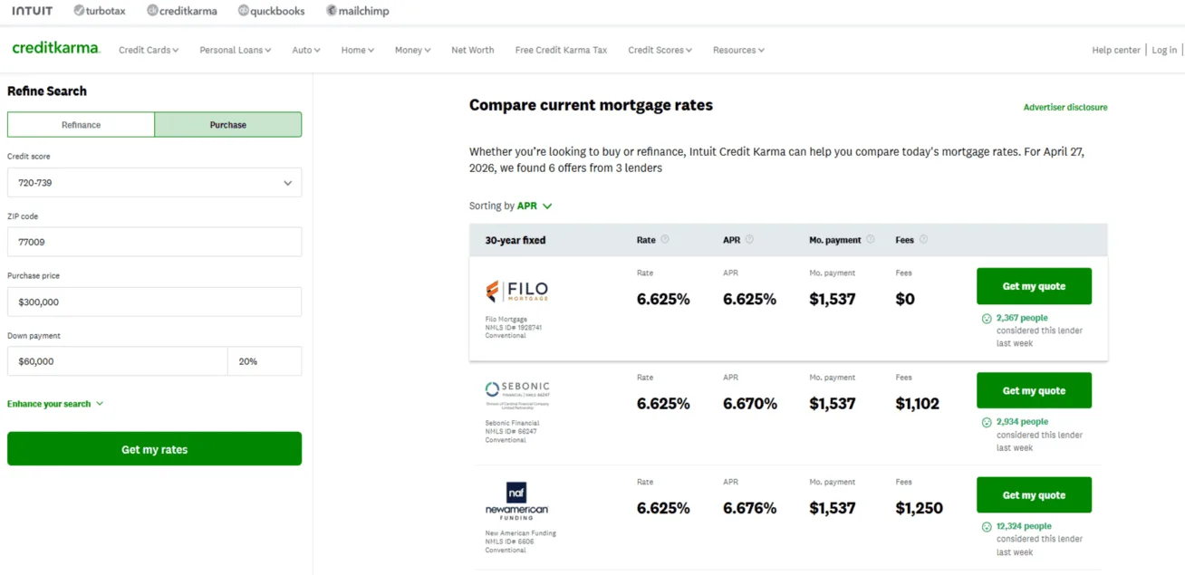Screen dimensions: 1185x575
Task: Get my quote from Sebonic Financial
Action: coord(1034,390)
